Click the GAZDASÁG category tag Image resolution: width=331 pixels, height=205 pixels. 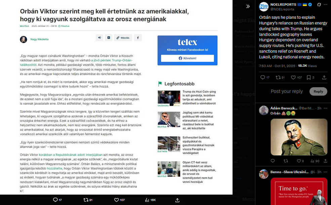(163, 105)
